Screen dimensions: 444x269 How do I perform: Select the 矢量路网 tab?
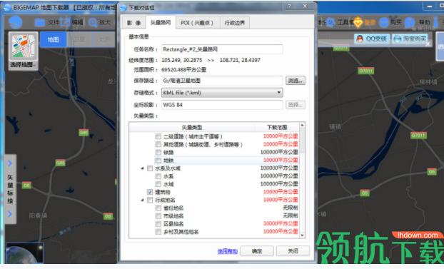(x=161, y=22)
